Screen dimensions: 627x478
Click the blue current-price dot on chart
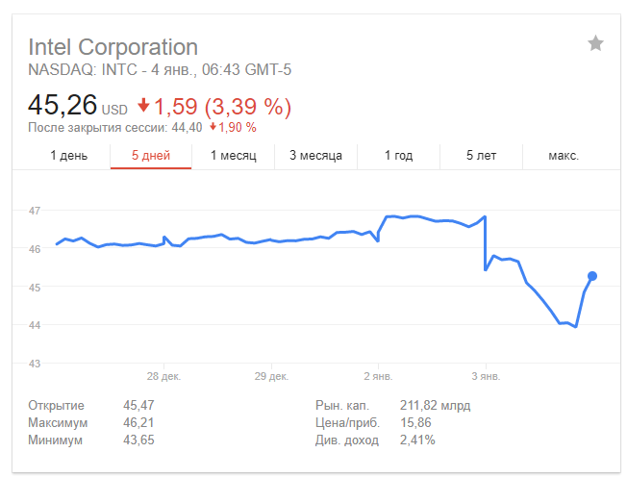coord(592,276)
